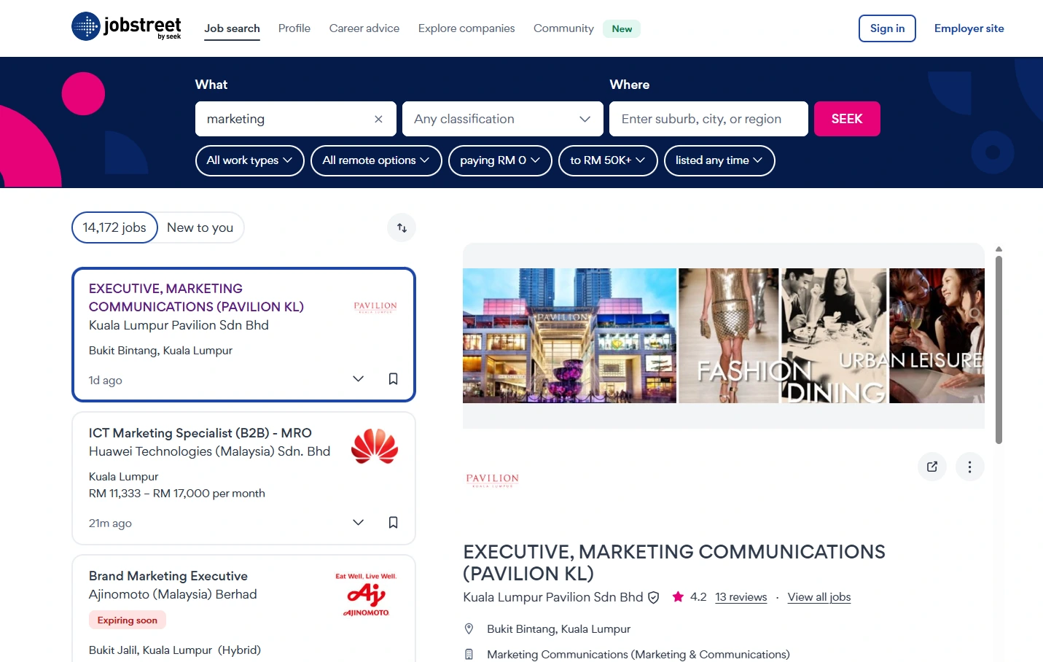Open Career advice page
This screenshot has width=1043, height=662.
pyautogui.click(x=364, y=28)
